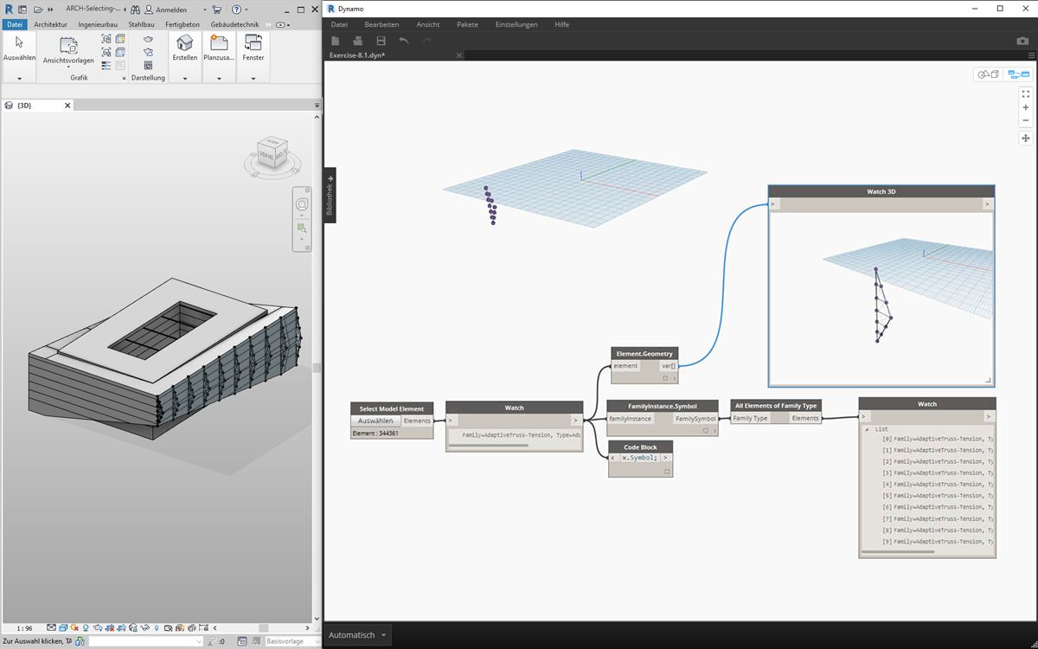Click Dynamo screenshot camera icon
Viewport: 1038px width, 649px height.
click(1022, 41)
